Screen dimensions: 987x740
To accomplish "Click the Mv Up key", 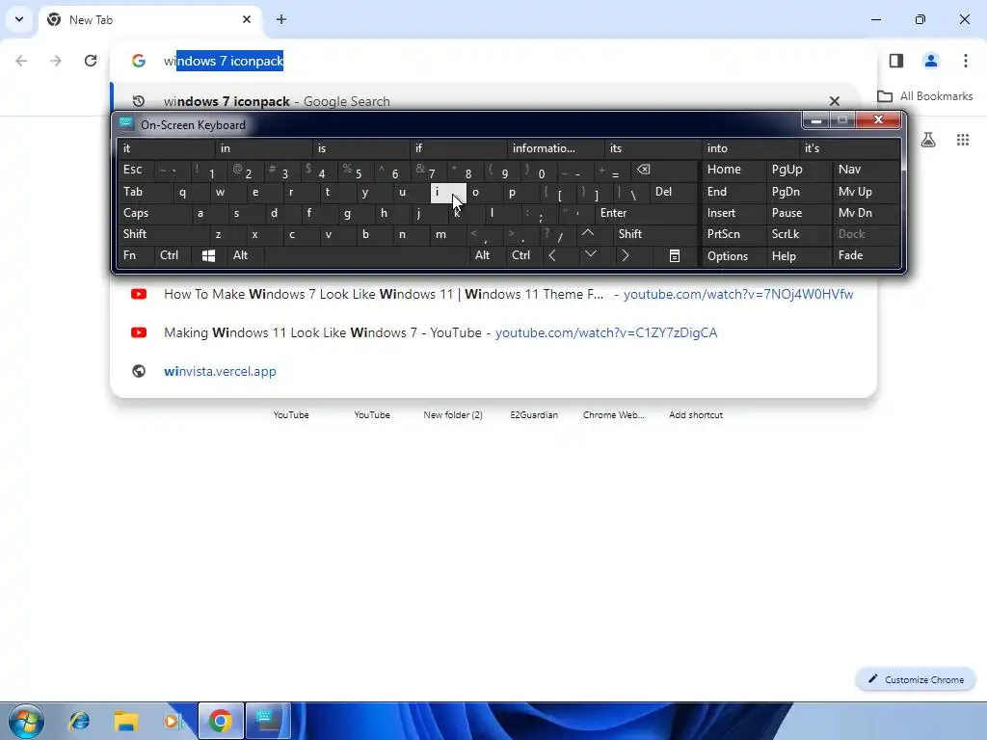I will 867,192.
